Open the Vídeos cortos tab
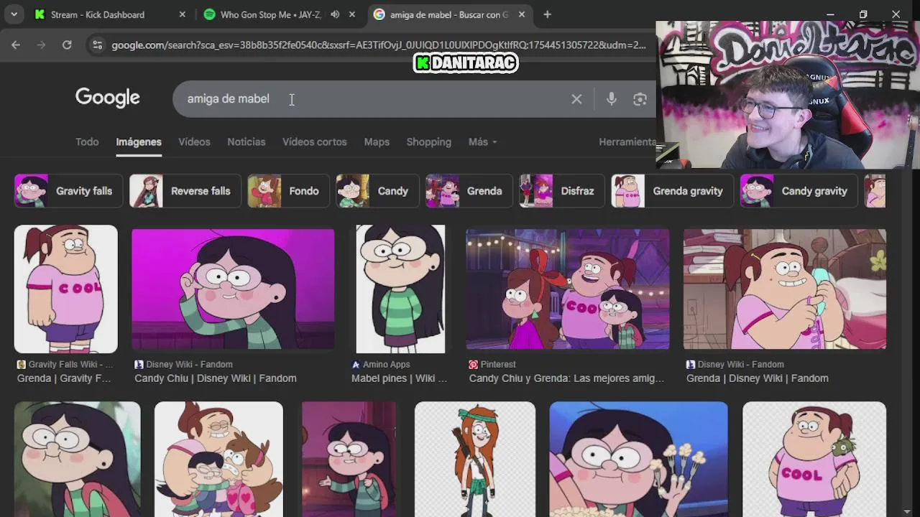Screen dimensions: 920x517 coord(314,142)
